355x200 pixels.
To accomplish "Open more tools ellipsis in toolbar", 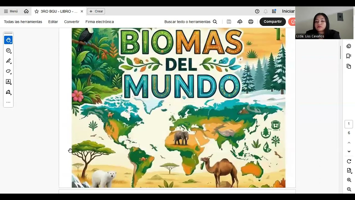I will [8, 102].
